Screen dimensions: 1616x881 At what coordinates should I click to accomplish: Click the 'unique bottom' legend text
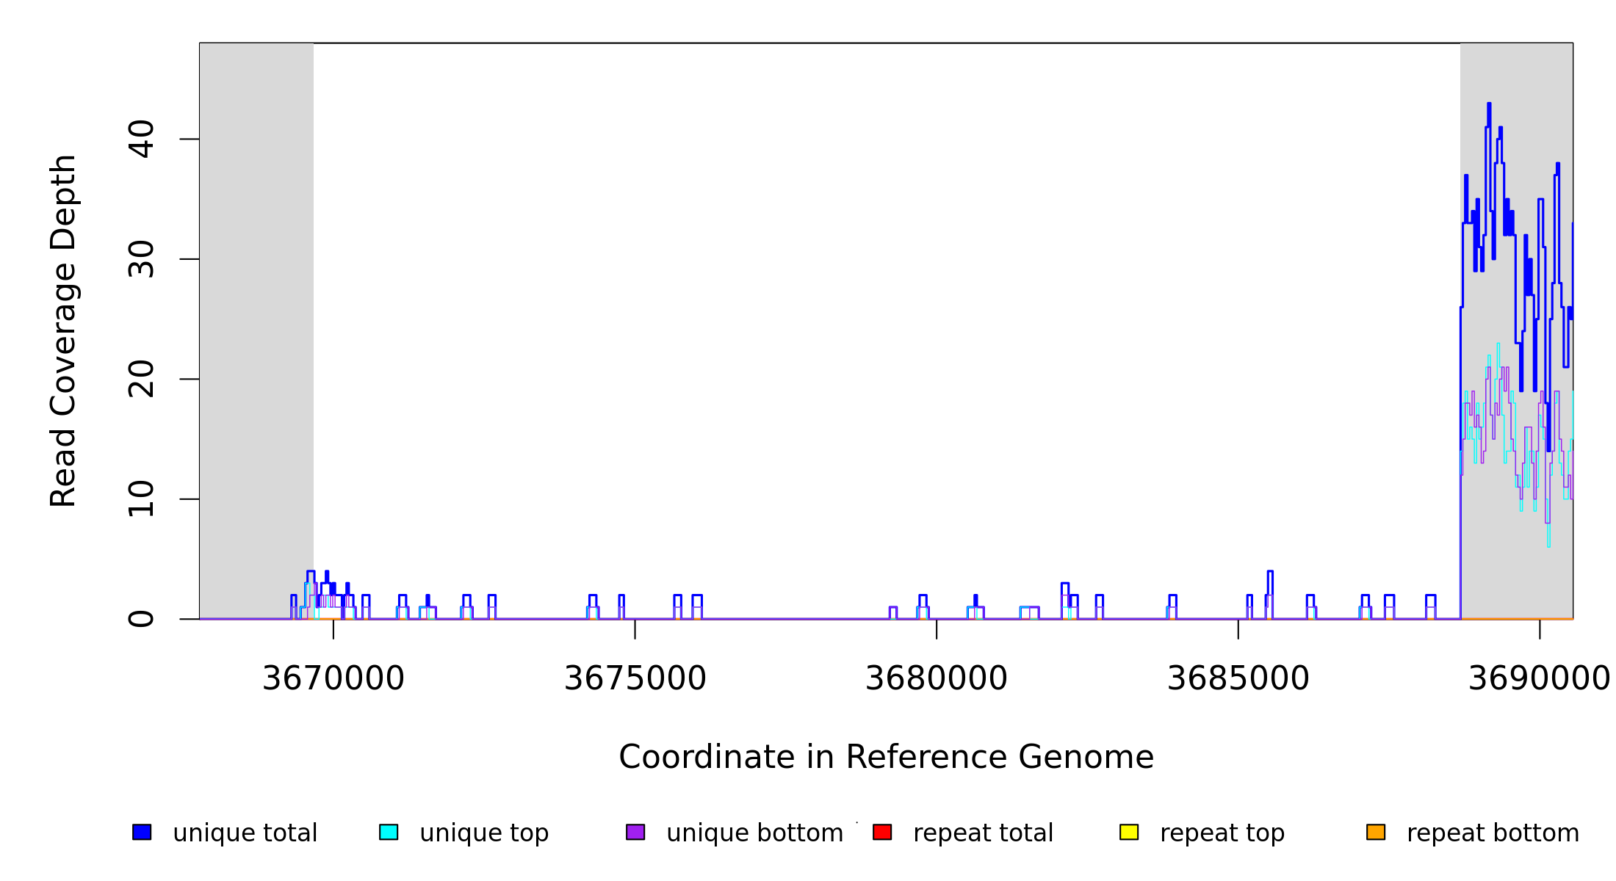coord(754,833)
